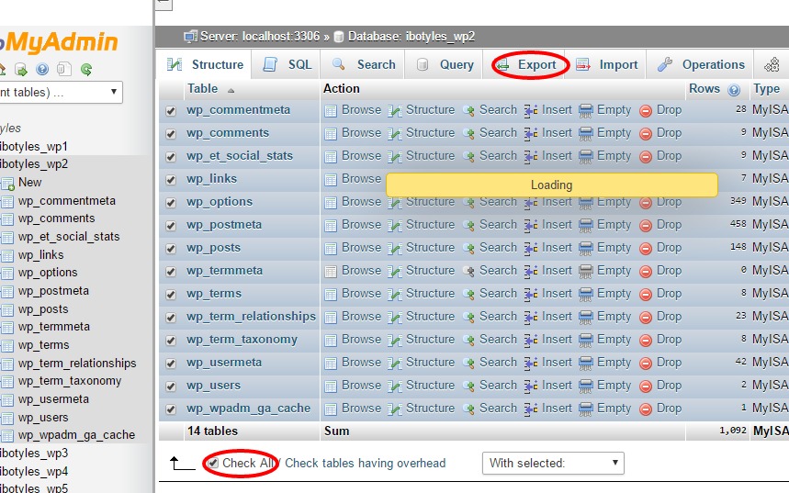
Task: Click the copy settings icon in sidebar
Action: (64, 69)
